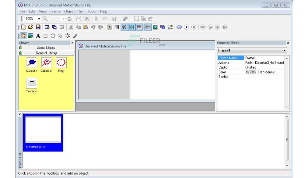Select the Callout 1 library item
The height and width of the screenshot is (178, 308).
pos(32,65)
